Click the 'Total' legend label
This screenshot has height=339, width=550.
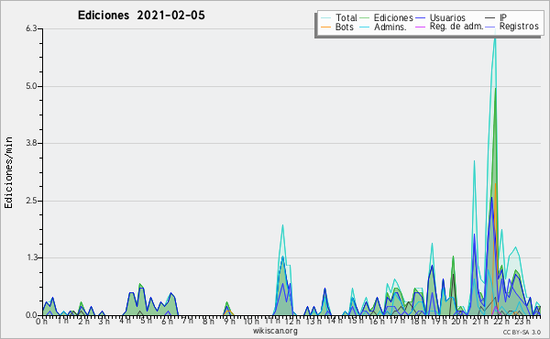pos(346,17)
